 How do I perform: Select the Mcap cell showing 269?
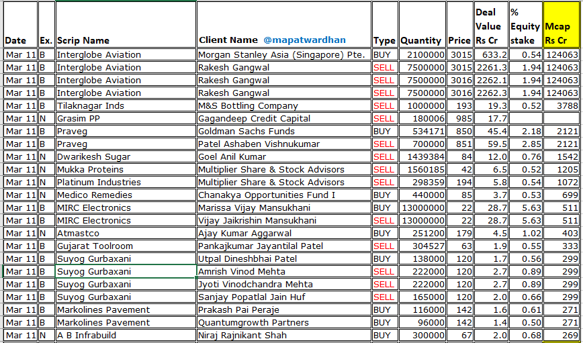(561, 335)
